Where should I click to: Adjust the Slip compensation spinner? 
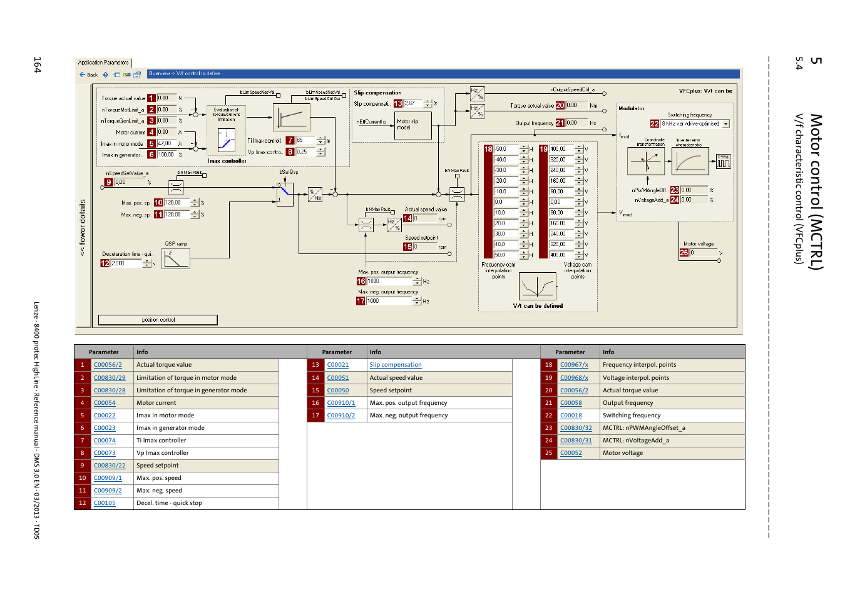[x=428, y=104]
